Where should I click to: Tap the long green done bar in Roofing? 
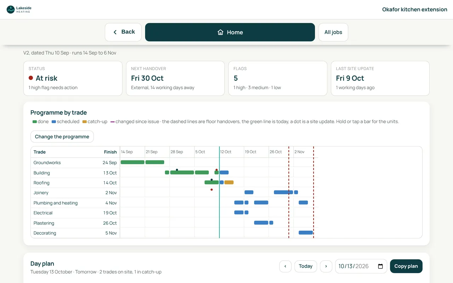[x=212, y=183]
